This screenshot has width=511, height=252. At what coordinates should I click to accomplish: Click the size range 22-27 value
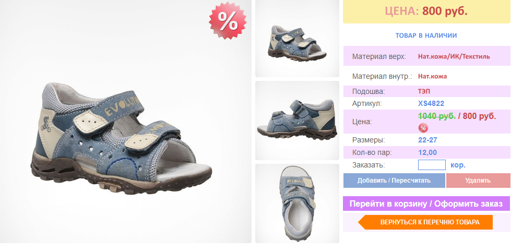427,140
